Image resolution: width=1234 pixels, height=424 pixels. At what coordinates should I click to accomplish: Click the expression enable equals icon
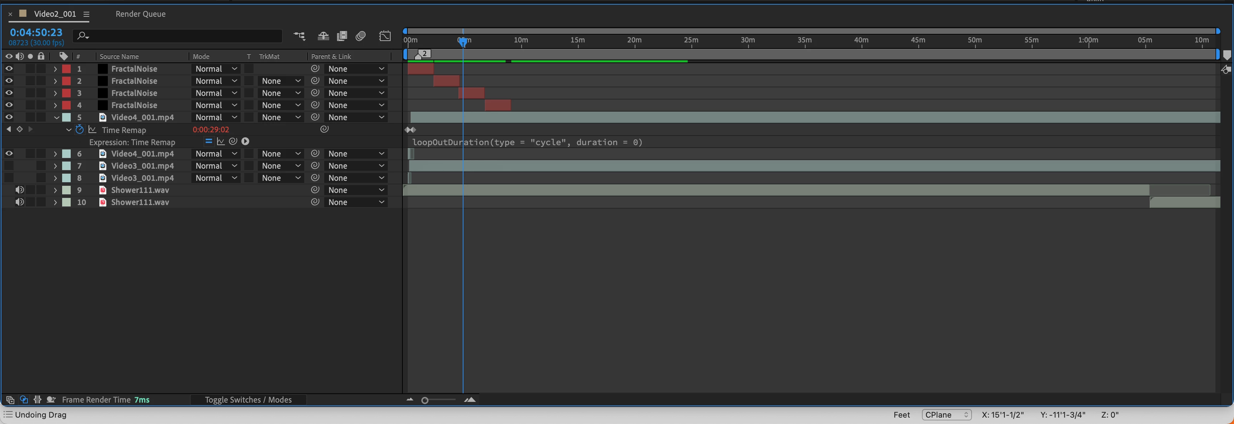[209, 142]
